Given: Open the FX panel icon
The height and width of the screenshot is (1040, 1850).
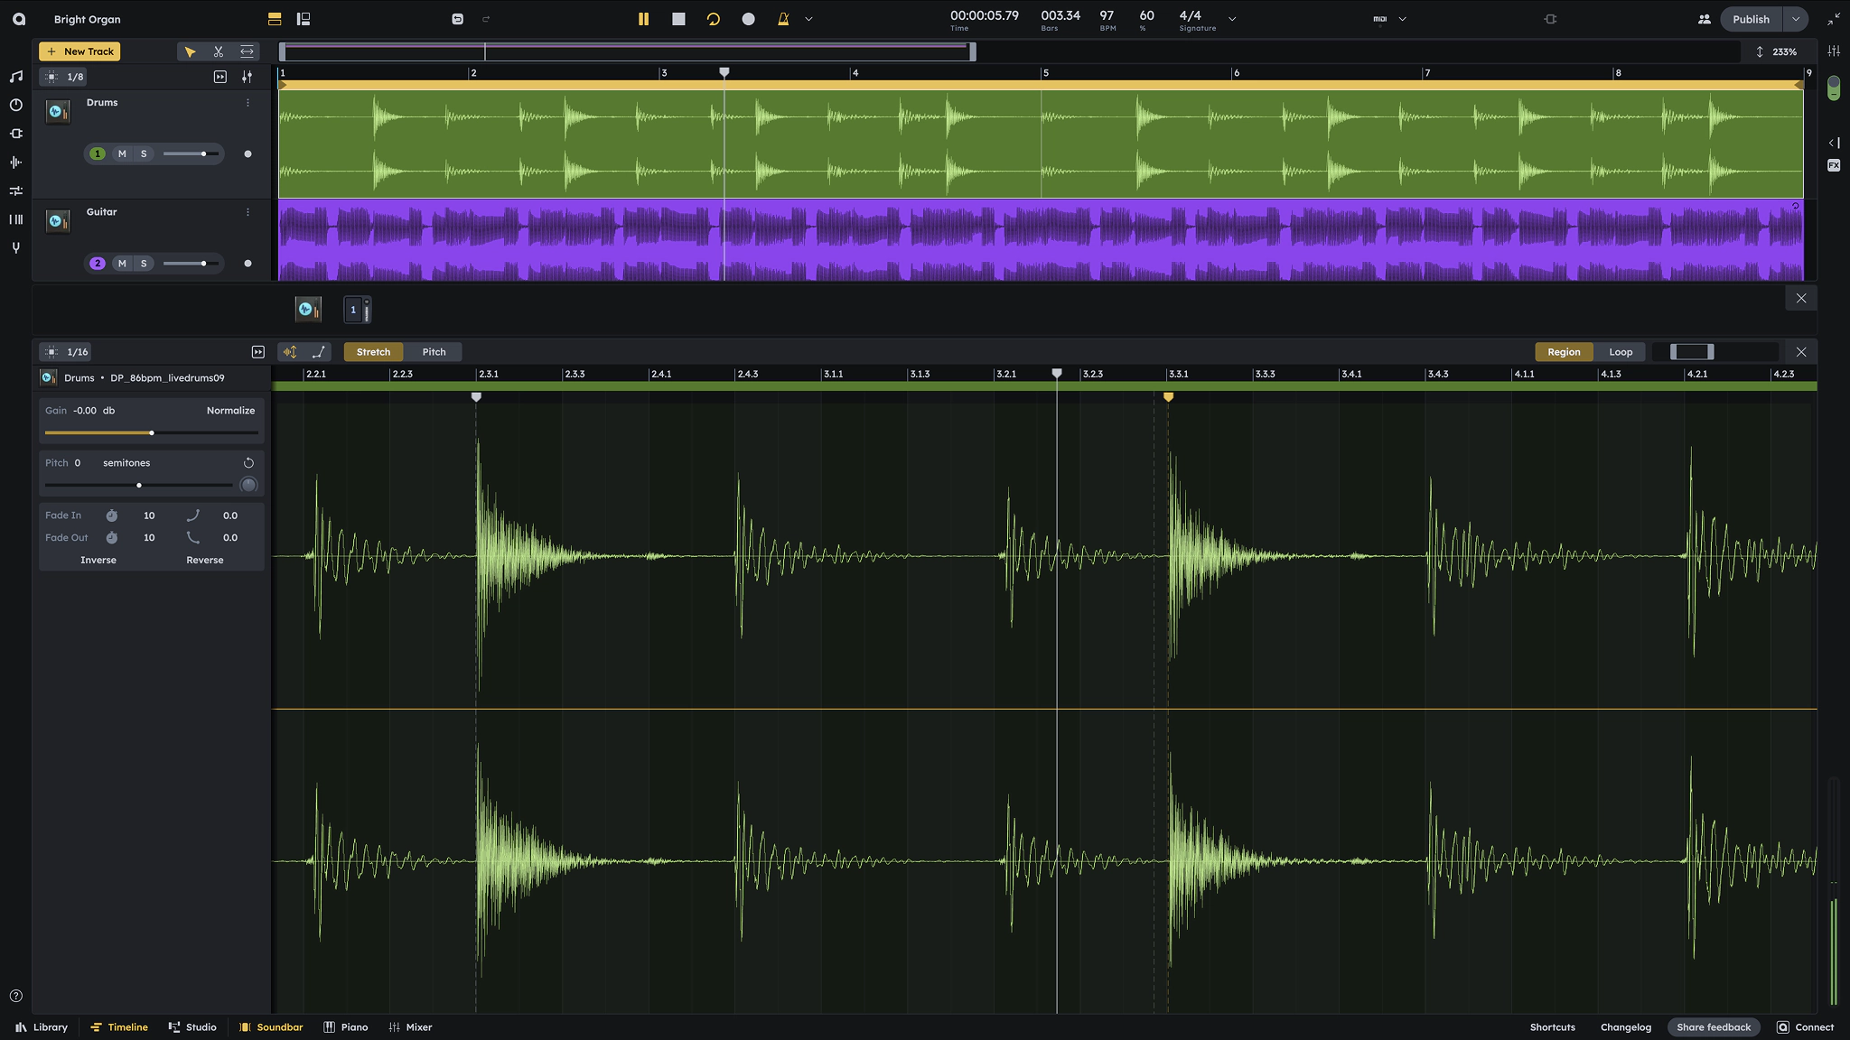Looking at the screenshot, I should pos(1833,165).
